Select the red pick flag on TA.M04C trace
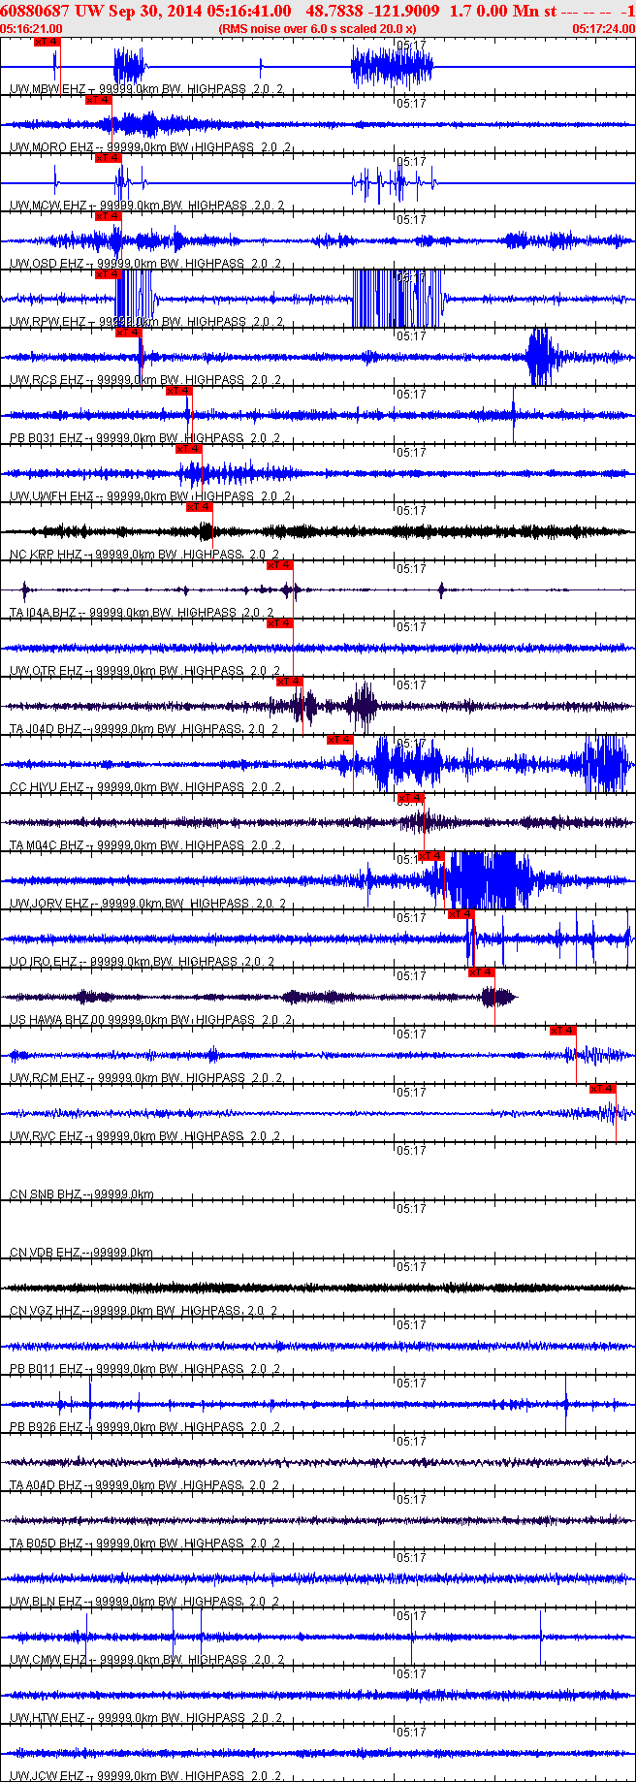Image resolution: width=636 pixels, height=1782 pixels. tap(411, 799)
